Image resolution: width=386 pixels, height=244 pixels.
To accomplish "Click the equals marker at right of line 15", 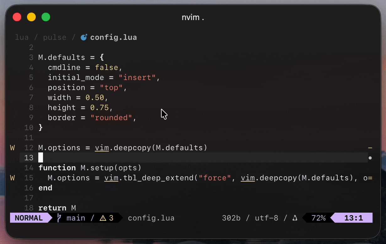I will (x=370, y=178).
